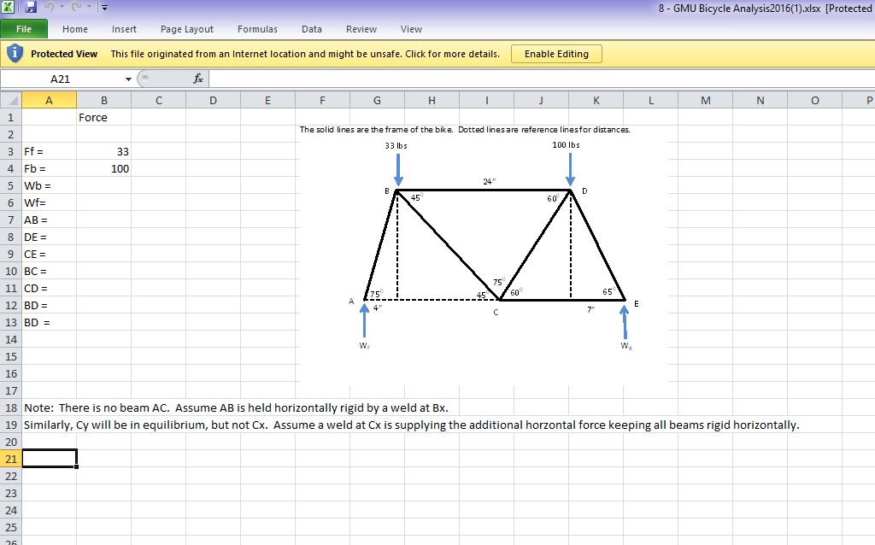This screenshot has height=545, width=875.
Task: Switch to the Insert ribbon tab
Action: coord(124,29)
